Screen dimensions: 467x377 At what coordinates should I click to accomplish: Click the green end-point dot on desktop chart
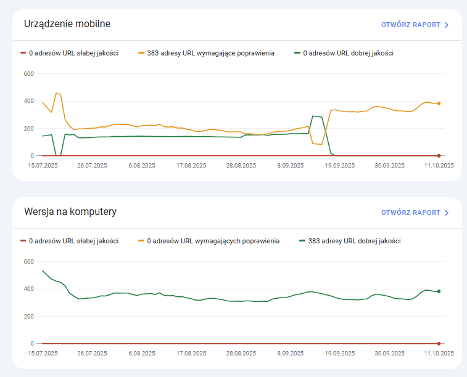[439, 291]
